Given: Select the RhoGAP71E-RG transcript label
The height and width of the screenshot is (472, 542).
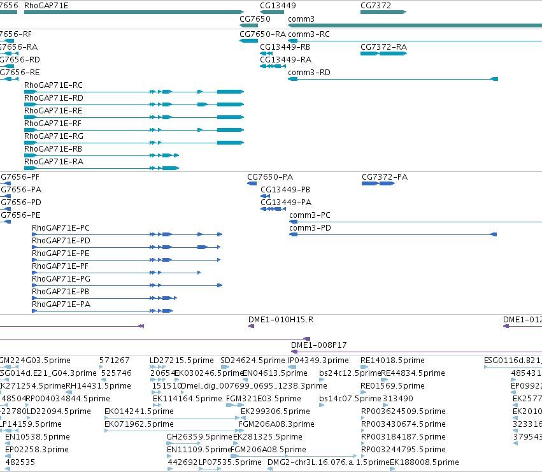Looking at the screenshot, I should click(53, 136).
